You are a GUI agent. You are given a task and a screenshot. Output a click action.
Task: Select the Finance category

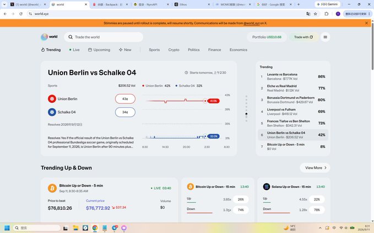pos(214,50)
